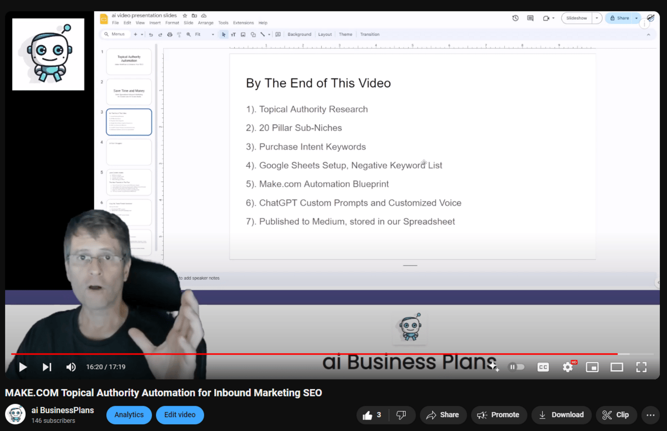Start the Slideshow
This screenshot has width=667, height=431.
[577, 18]
